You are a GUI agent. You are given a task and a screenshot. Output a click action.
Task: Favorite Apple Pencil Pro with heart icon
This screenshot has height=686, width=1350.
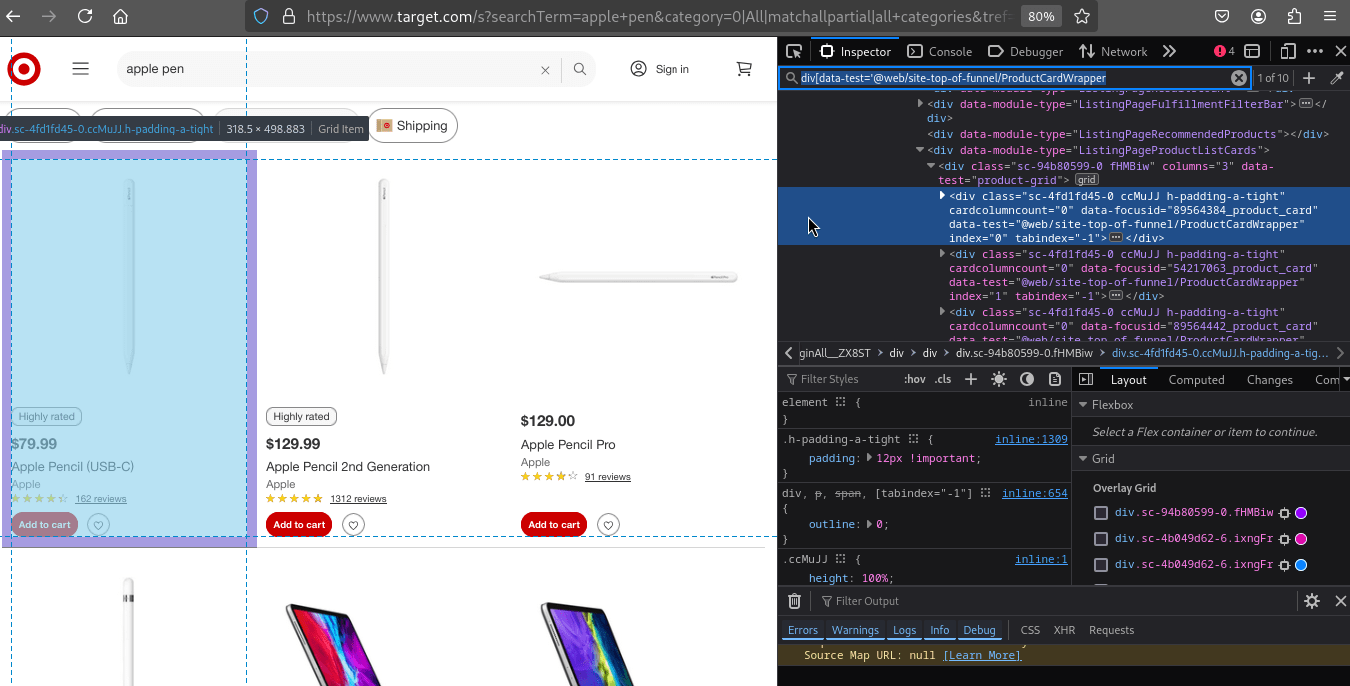608,524
